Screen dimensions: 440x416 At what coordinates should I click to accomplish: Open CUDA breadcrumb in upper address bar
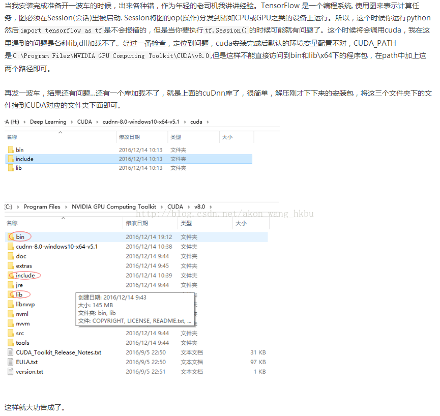[x=84, y=122]
